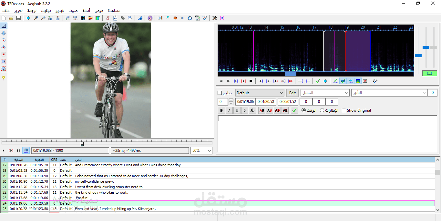This screenshot has width=441, height=221.
Task: Play audio selection in audio toolbar
Action: click(236, 81)
